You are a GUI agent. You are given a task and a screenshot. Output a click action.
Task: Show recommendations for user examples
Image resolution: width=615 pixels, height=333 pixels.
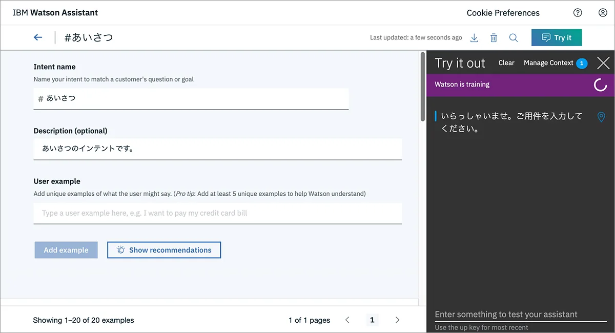164,250
